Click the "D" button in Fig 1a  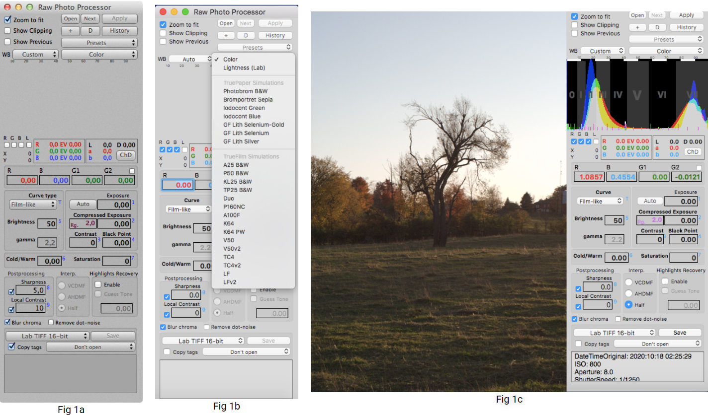90,31
